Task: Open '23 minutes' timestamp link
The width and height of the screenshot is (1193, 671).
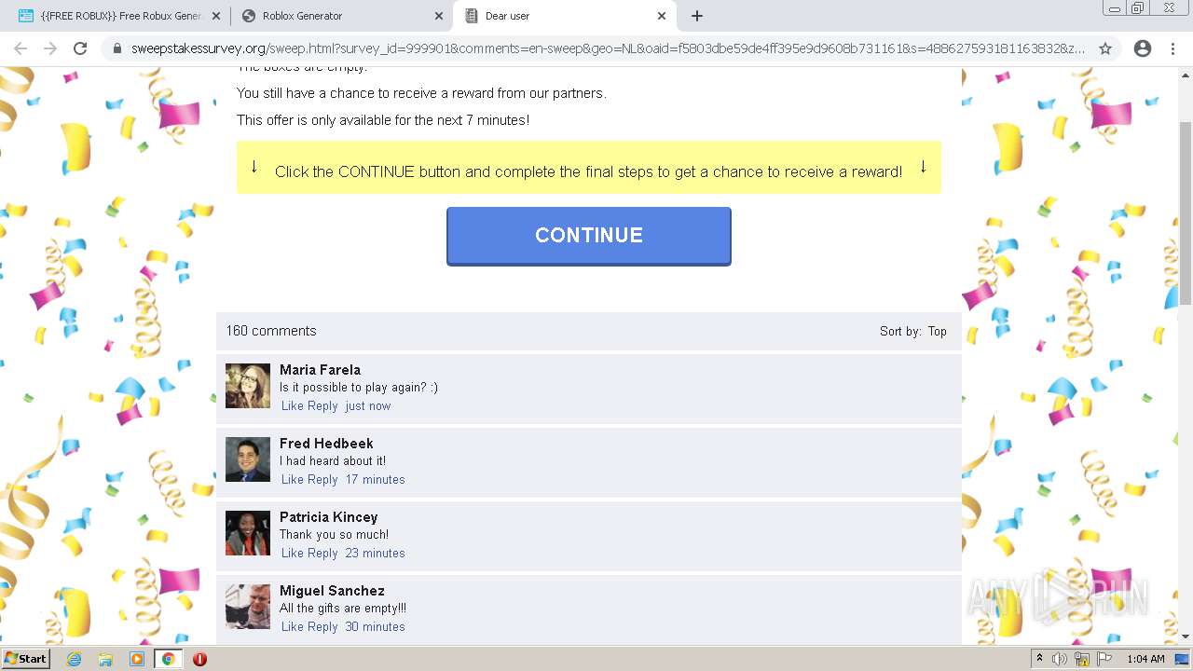Action: point(376,554)
